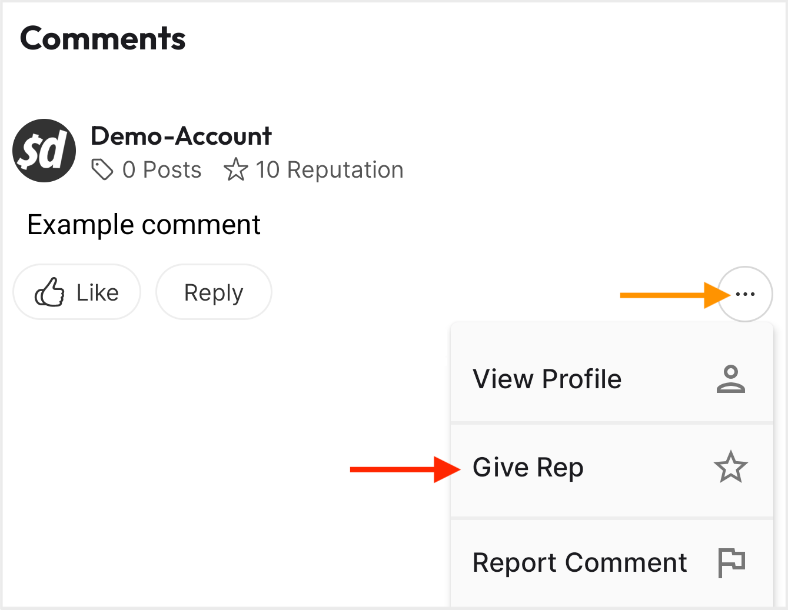Click the Example comment text
The width and height of the screenshot is (788, 610).
coord(144,225)
